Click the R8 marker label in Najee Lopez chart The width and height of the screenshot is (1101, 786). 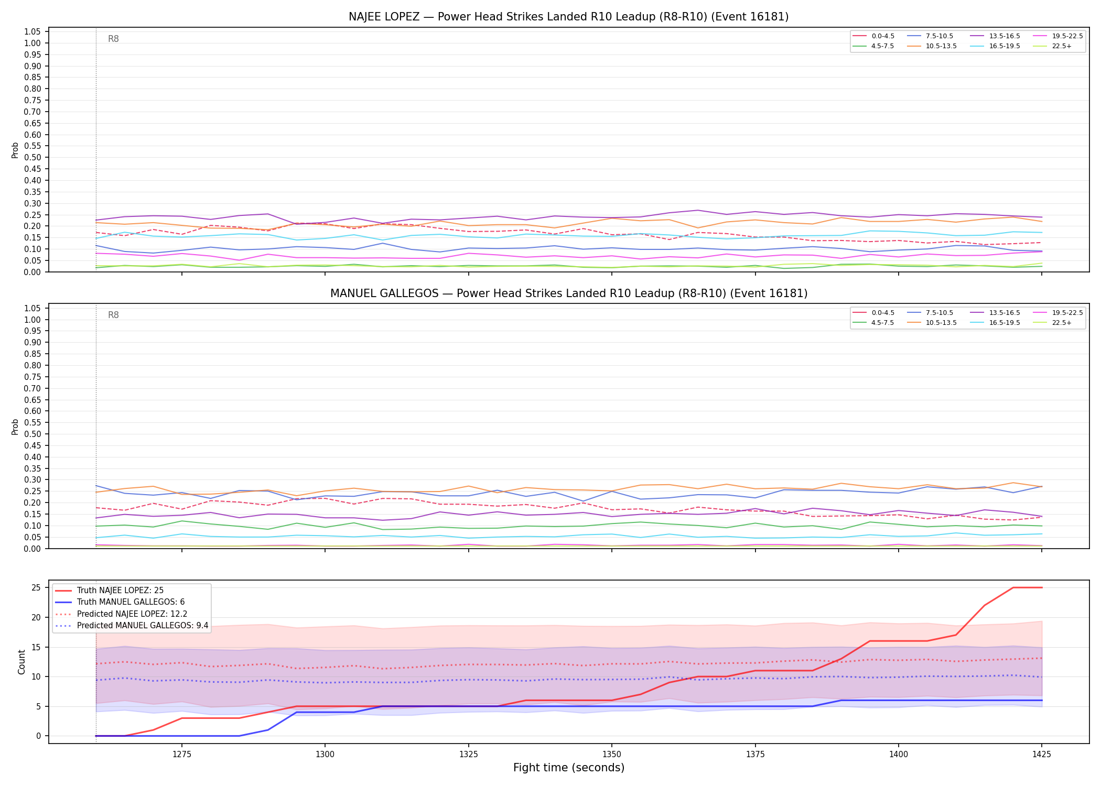tap(113, 39)
